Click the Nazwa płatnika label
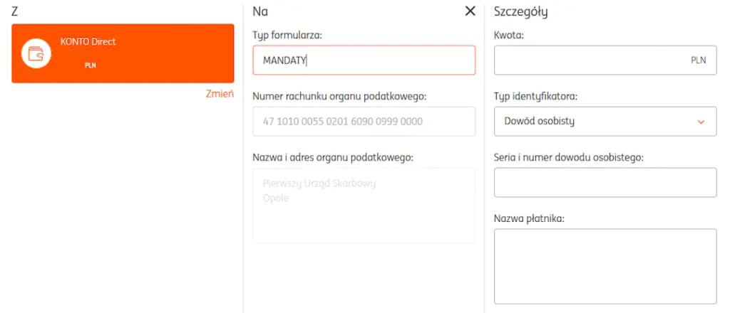Screen dimensions: 730x313 529,218
